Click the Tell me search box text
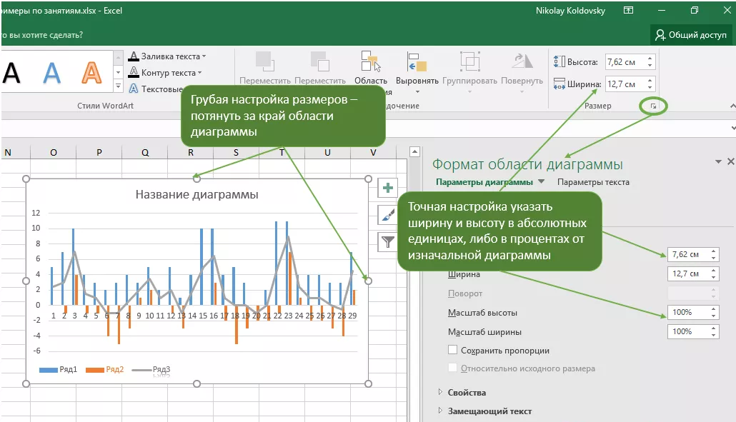This screenshot has height=422, width=736. click(42, 35)
